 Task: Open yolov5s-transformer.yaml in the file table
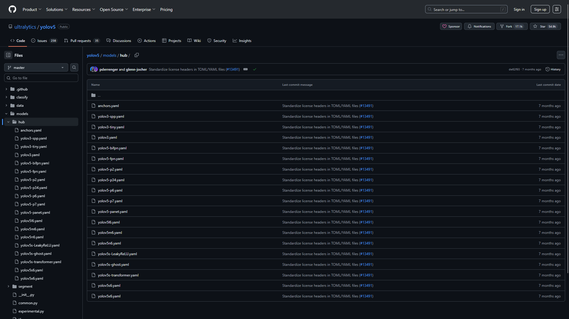(118, 275)
